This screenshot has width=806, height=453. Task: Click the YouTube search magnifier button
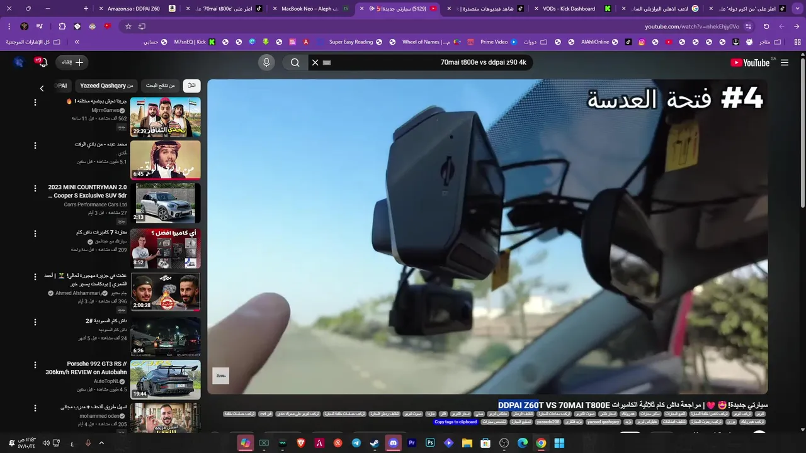295,62
